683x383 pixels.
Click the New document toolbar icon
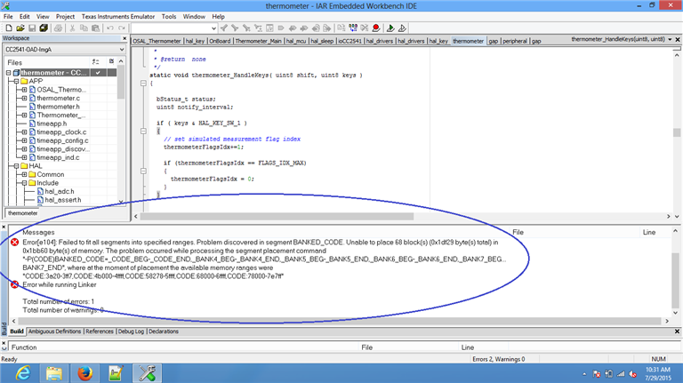[x=9, y=28]
